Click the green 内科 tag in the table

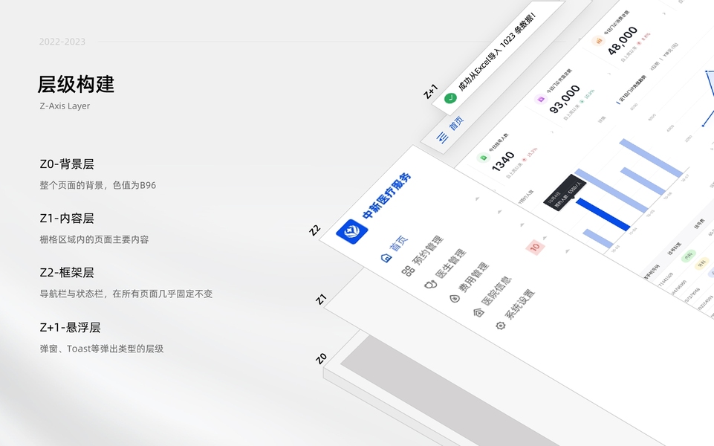(x=689, y=256)
